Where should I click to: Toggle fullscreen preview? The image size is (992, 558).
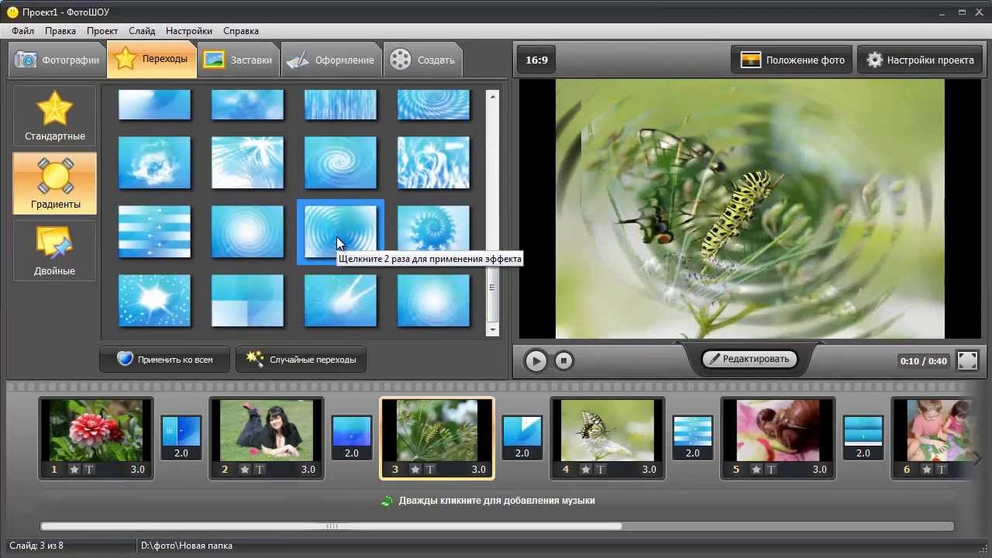[967, 360]
